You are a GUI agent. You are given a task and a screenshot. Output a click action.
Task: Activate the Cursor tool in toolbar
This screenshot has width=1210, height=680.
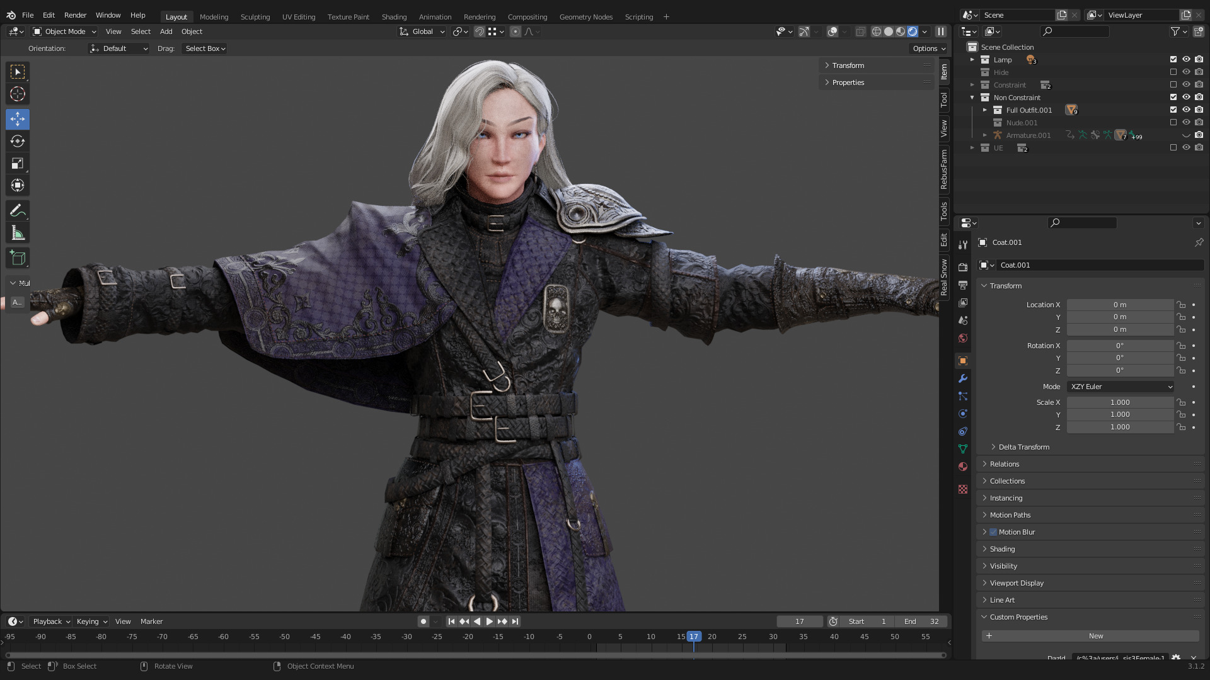[18, 94]
